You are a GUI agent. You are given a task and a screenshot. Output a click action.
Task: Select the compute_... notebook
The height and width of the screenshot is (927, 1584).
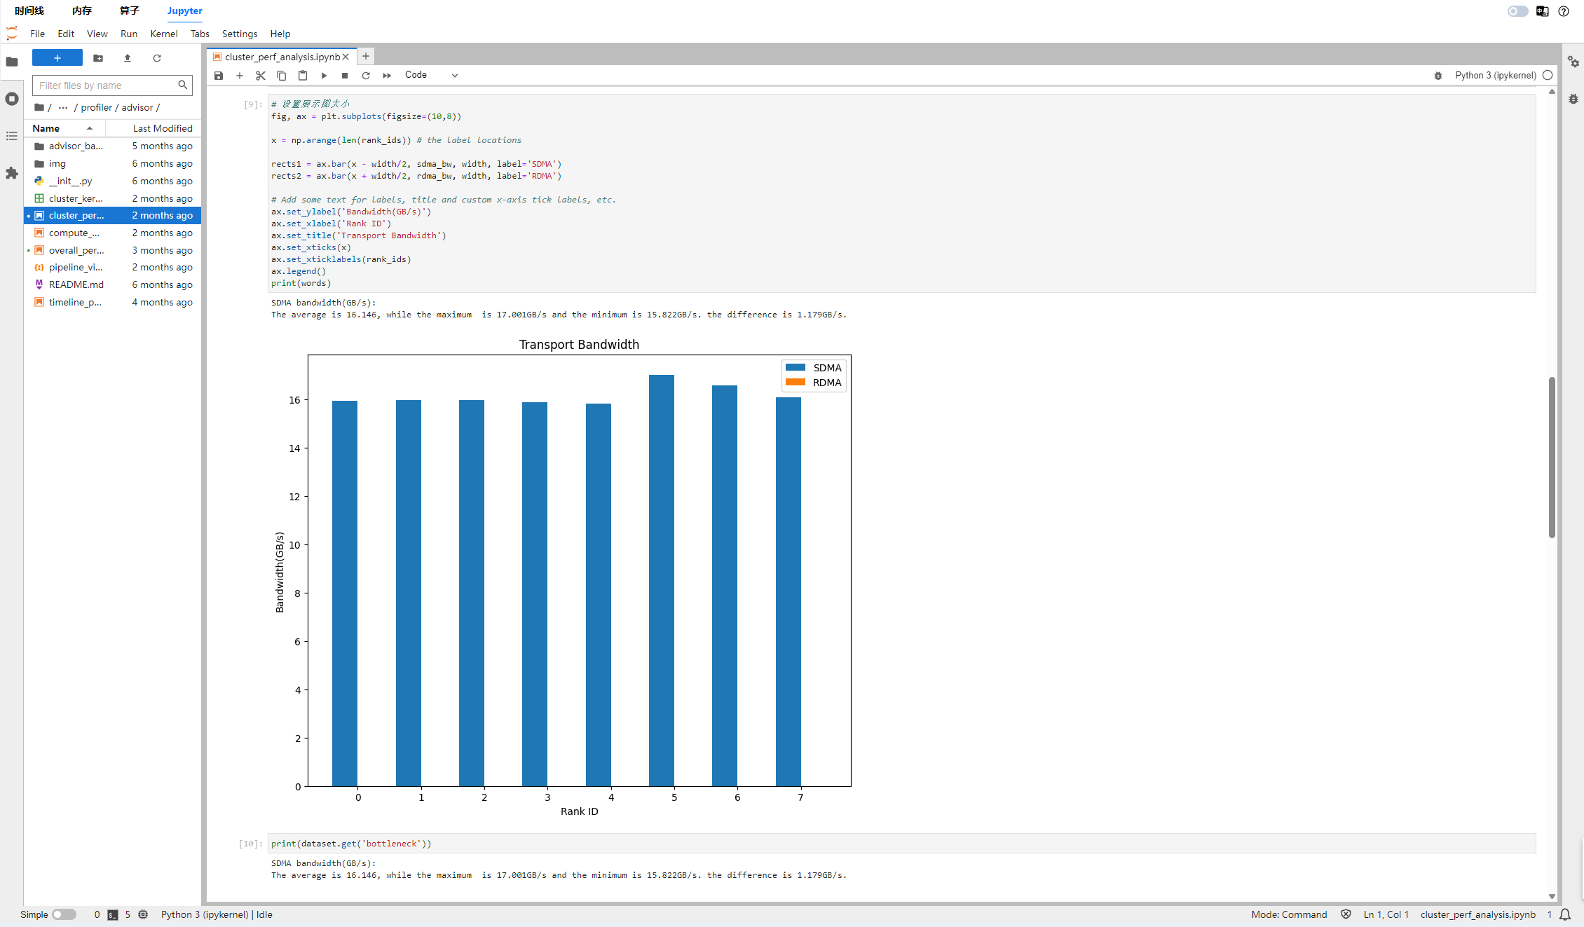point(113,233)
